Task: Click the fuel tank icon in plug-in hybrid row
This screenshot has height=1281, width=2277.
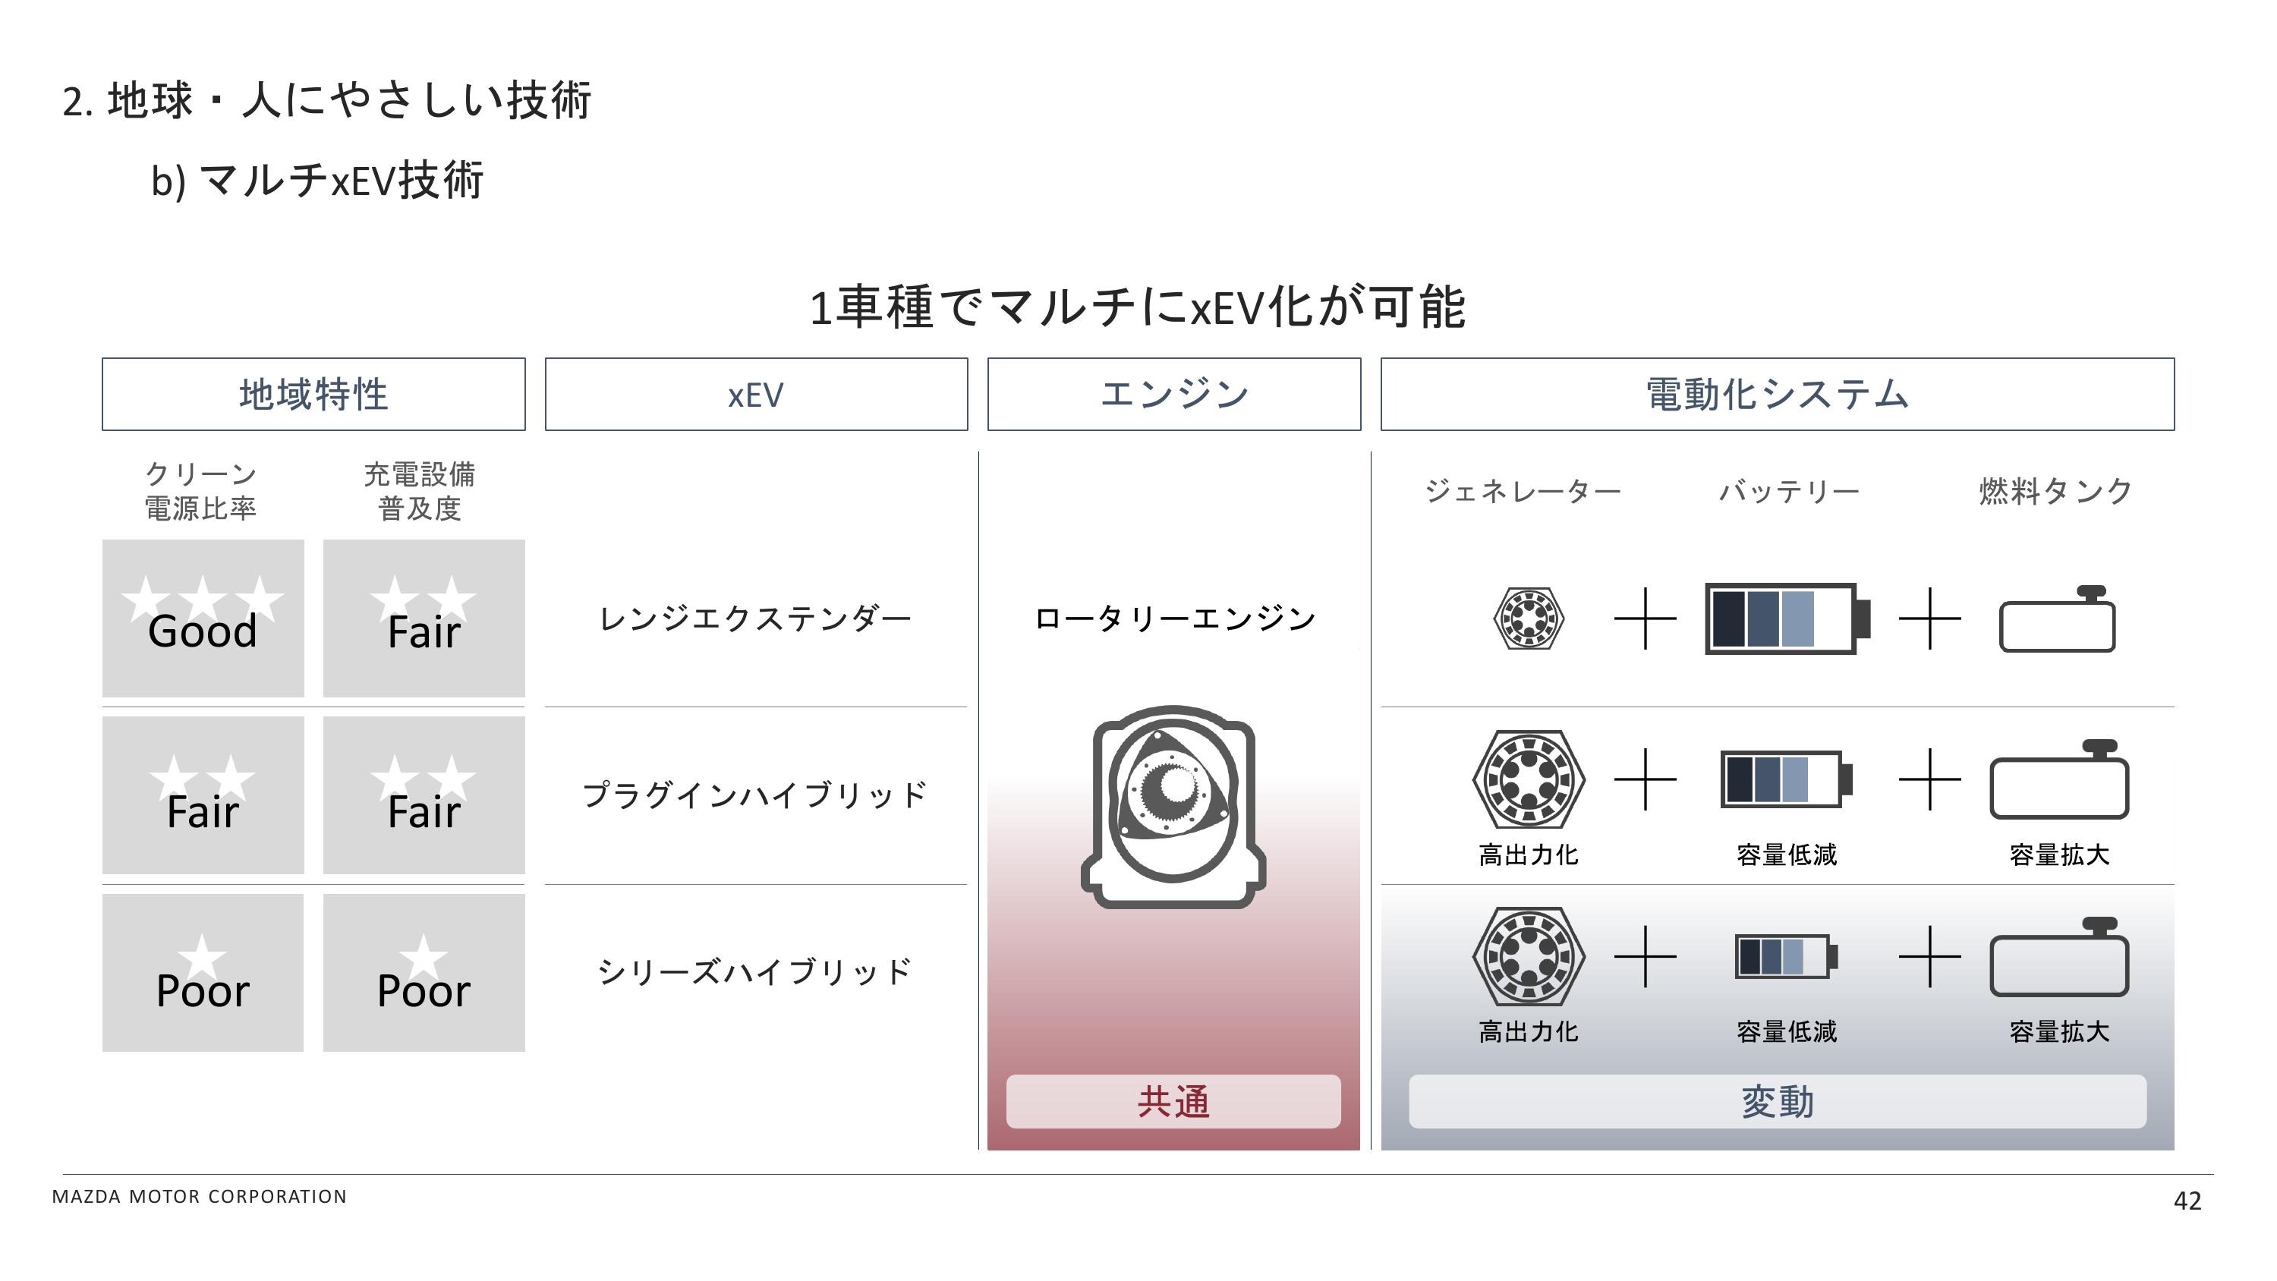Action: (2058, 783)
